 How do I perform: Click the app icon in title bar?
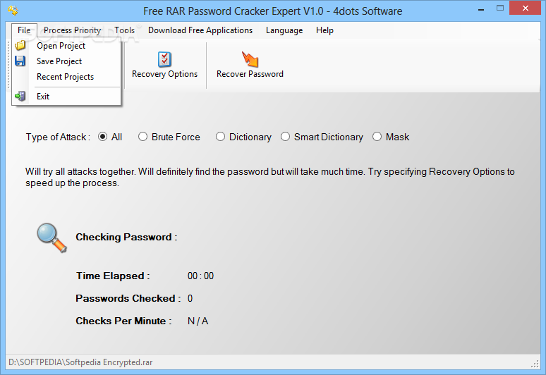click(x=13, y=11)
